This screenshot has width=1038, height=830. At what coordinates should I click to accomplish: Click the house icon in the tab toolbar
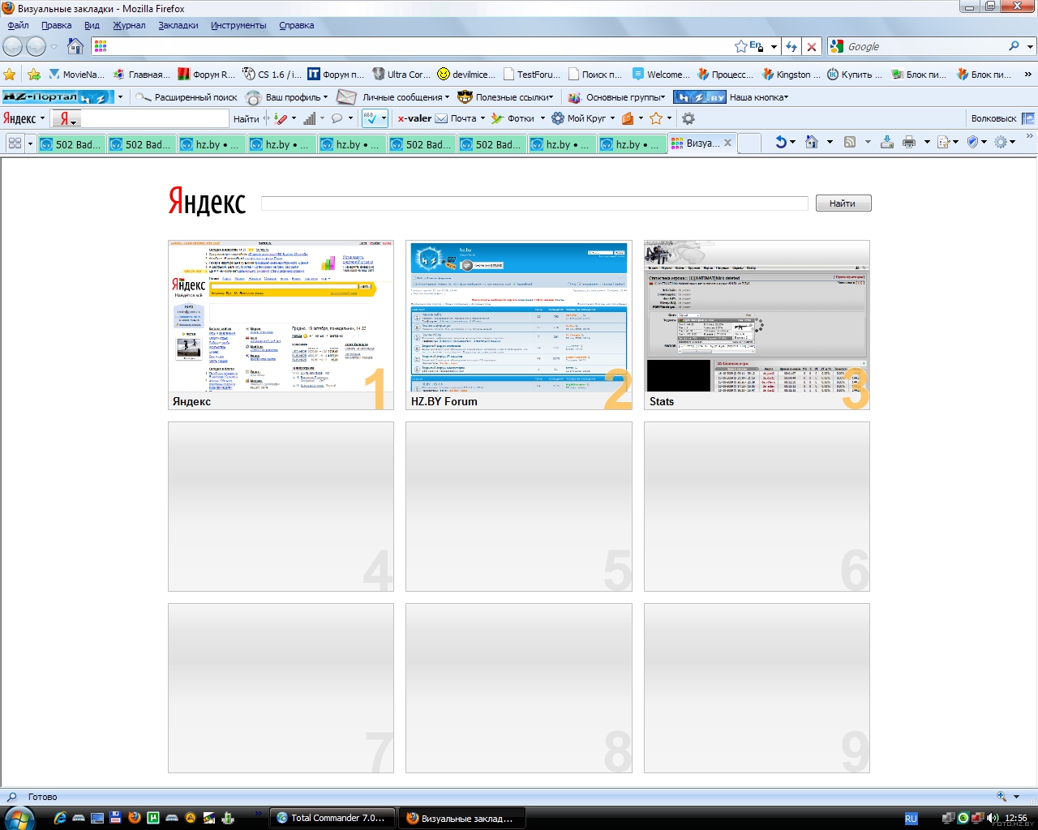[812, 142]
